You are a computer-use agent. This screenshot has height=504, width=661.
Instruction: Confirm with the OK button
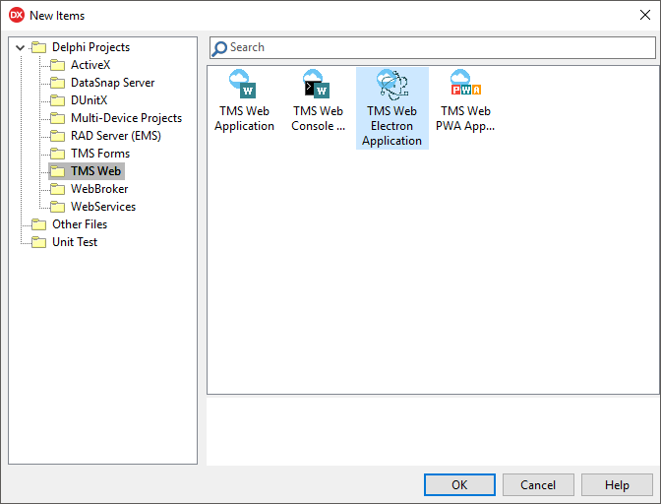[x=459, y=485]
